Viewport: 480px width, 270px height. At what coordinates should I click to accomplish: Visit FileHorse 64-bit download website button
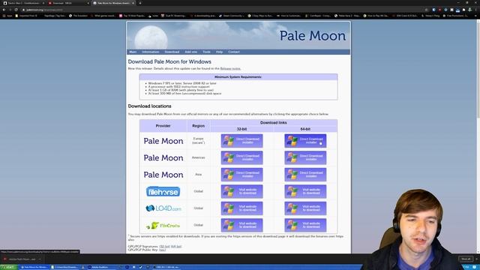pyautogui.click(x=305, y=191)
